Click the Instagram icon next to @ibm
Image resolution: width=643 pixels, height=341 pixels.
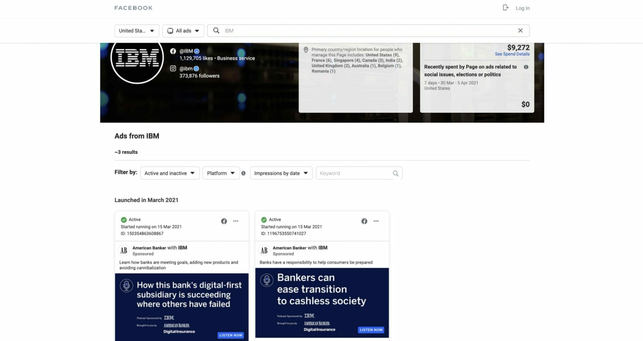pos(173,68)
